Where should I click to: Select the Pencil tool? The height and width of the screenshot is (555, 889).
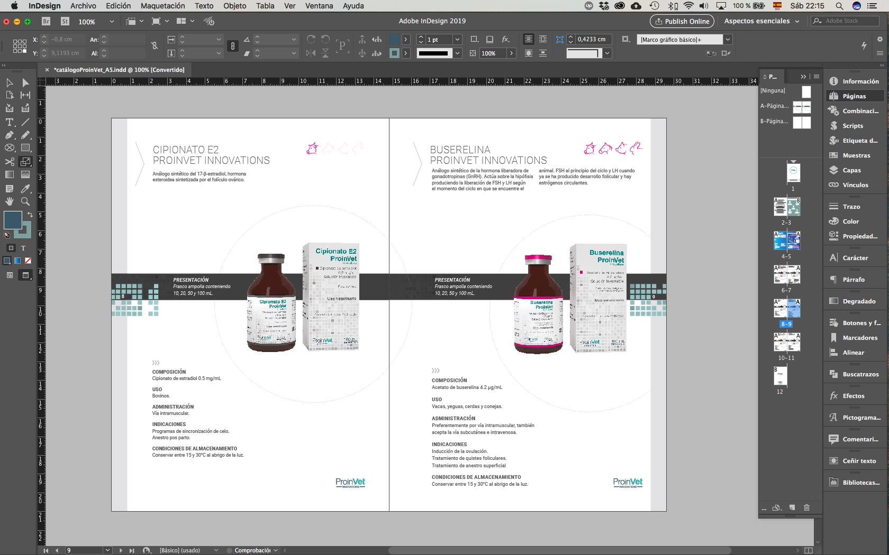point(25,135)
